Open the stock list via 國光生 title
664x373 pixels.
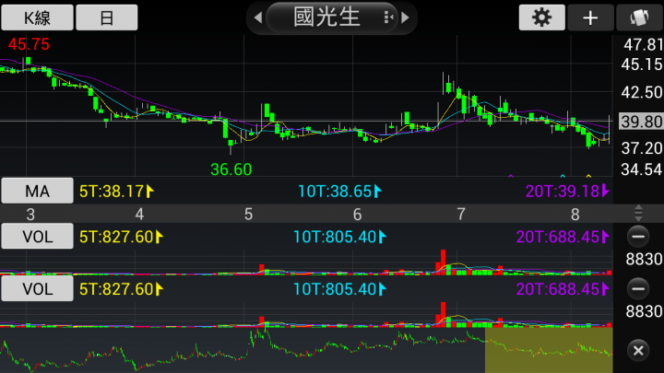click(332, 17)
